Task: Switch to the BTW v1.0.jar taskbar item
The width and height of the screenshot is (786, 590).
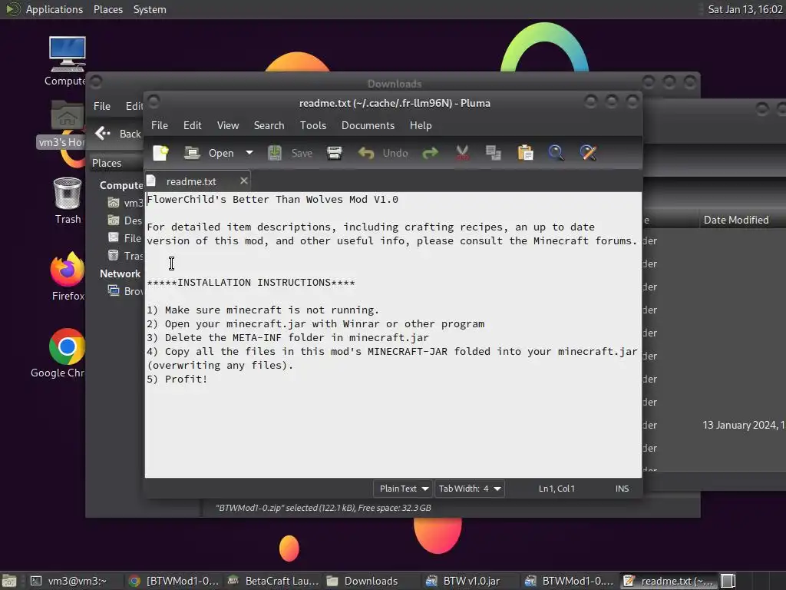Action: pos(471,581)
